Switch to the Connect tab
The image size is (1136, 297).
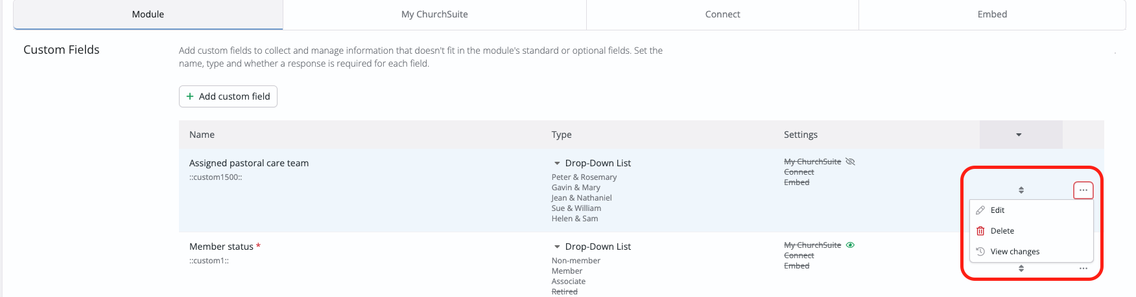coord(722,14)
